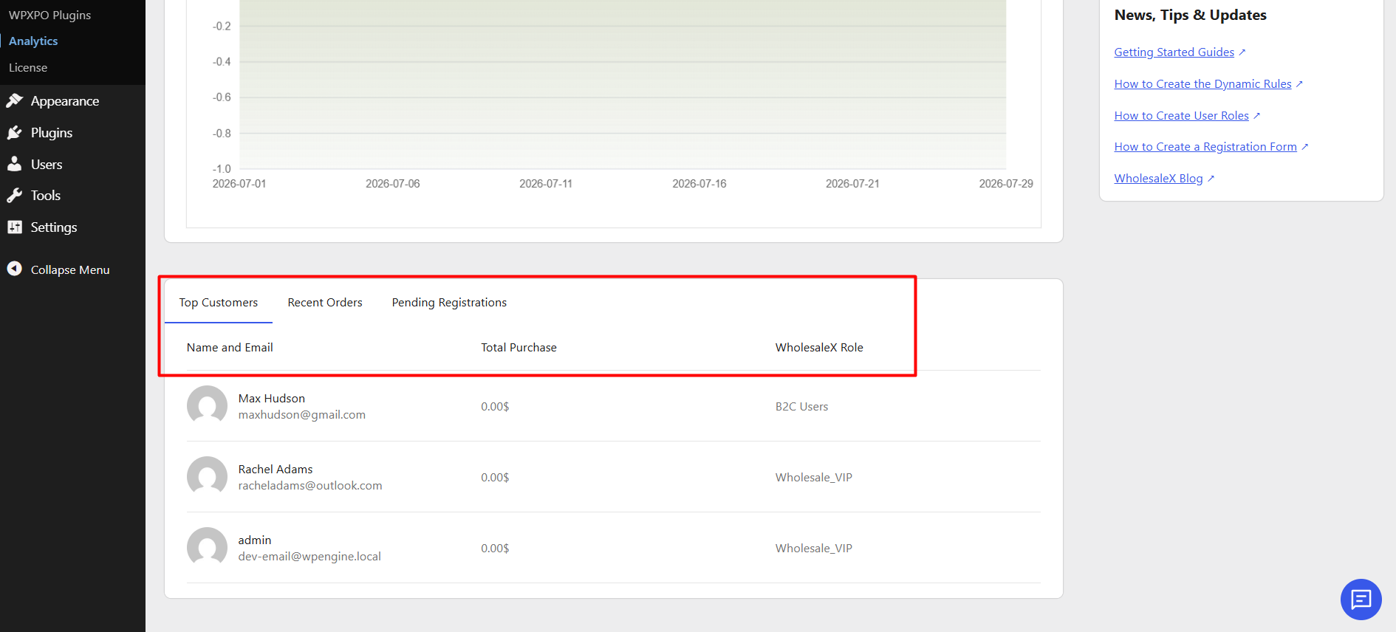Open the WPXPO Plugins menu item
Screen dimensions: 1396x632
pos(50,15)
